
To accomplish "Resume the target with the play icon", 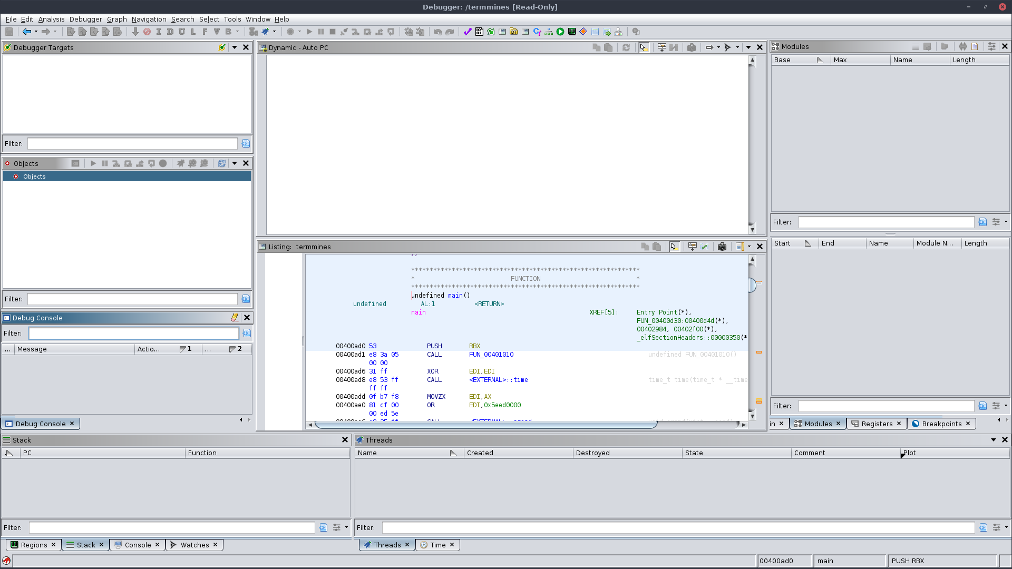I will pyautogui.click(x=309, y=32).
